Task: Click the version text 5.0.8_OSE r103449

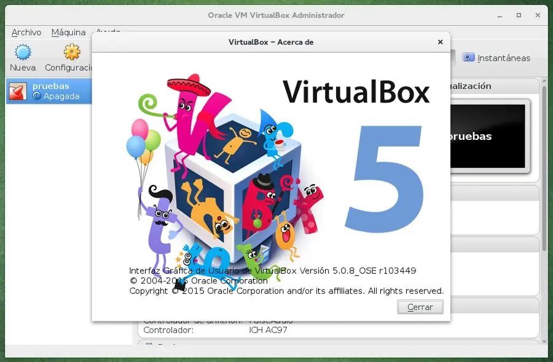Action: tap(374, 271)
